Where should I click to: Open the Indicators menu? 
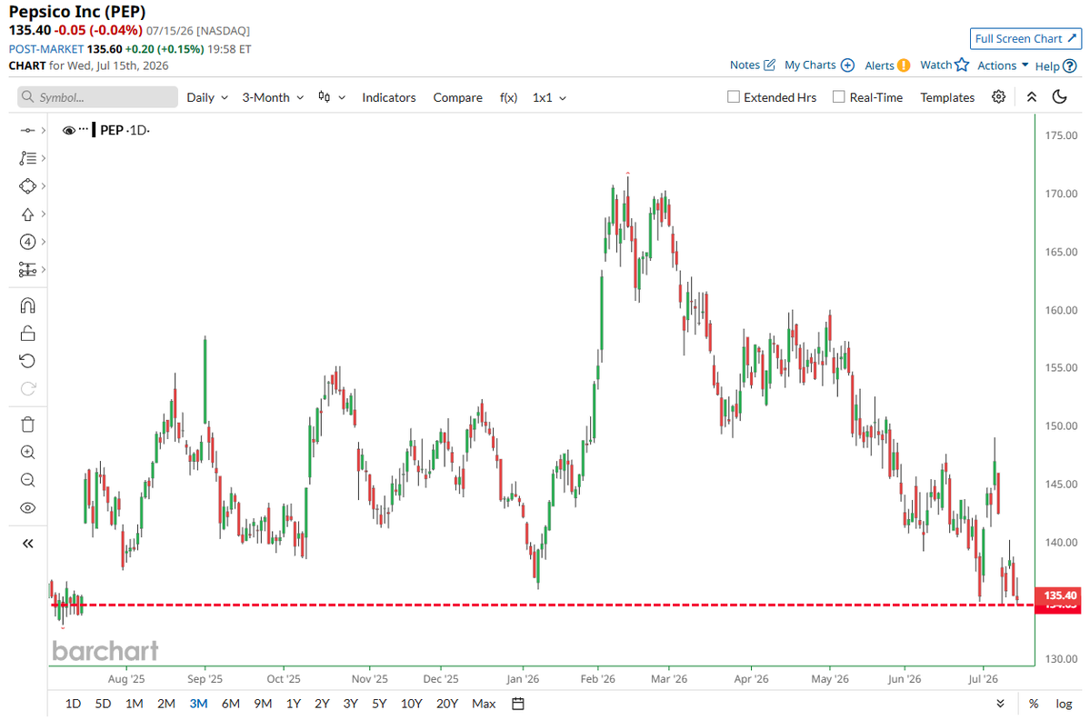[388, 97]
